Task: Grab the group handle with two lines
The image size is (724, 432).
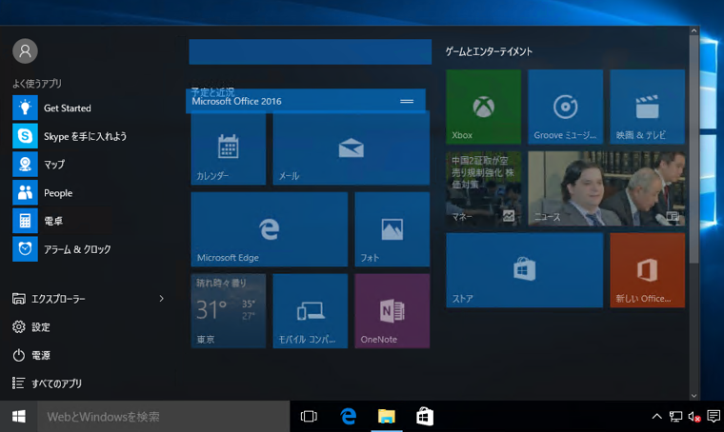Action: (x=407, y=102)
